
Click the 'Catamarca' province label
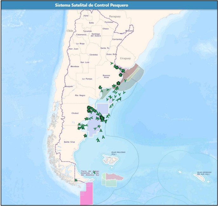click(81, 35)
